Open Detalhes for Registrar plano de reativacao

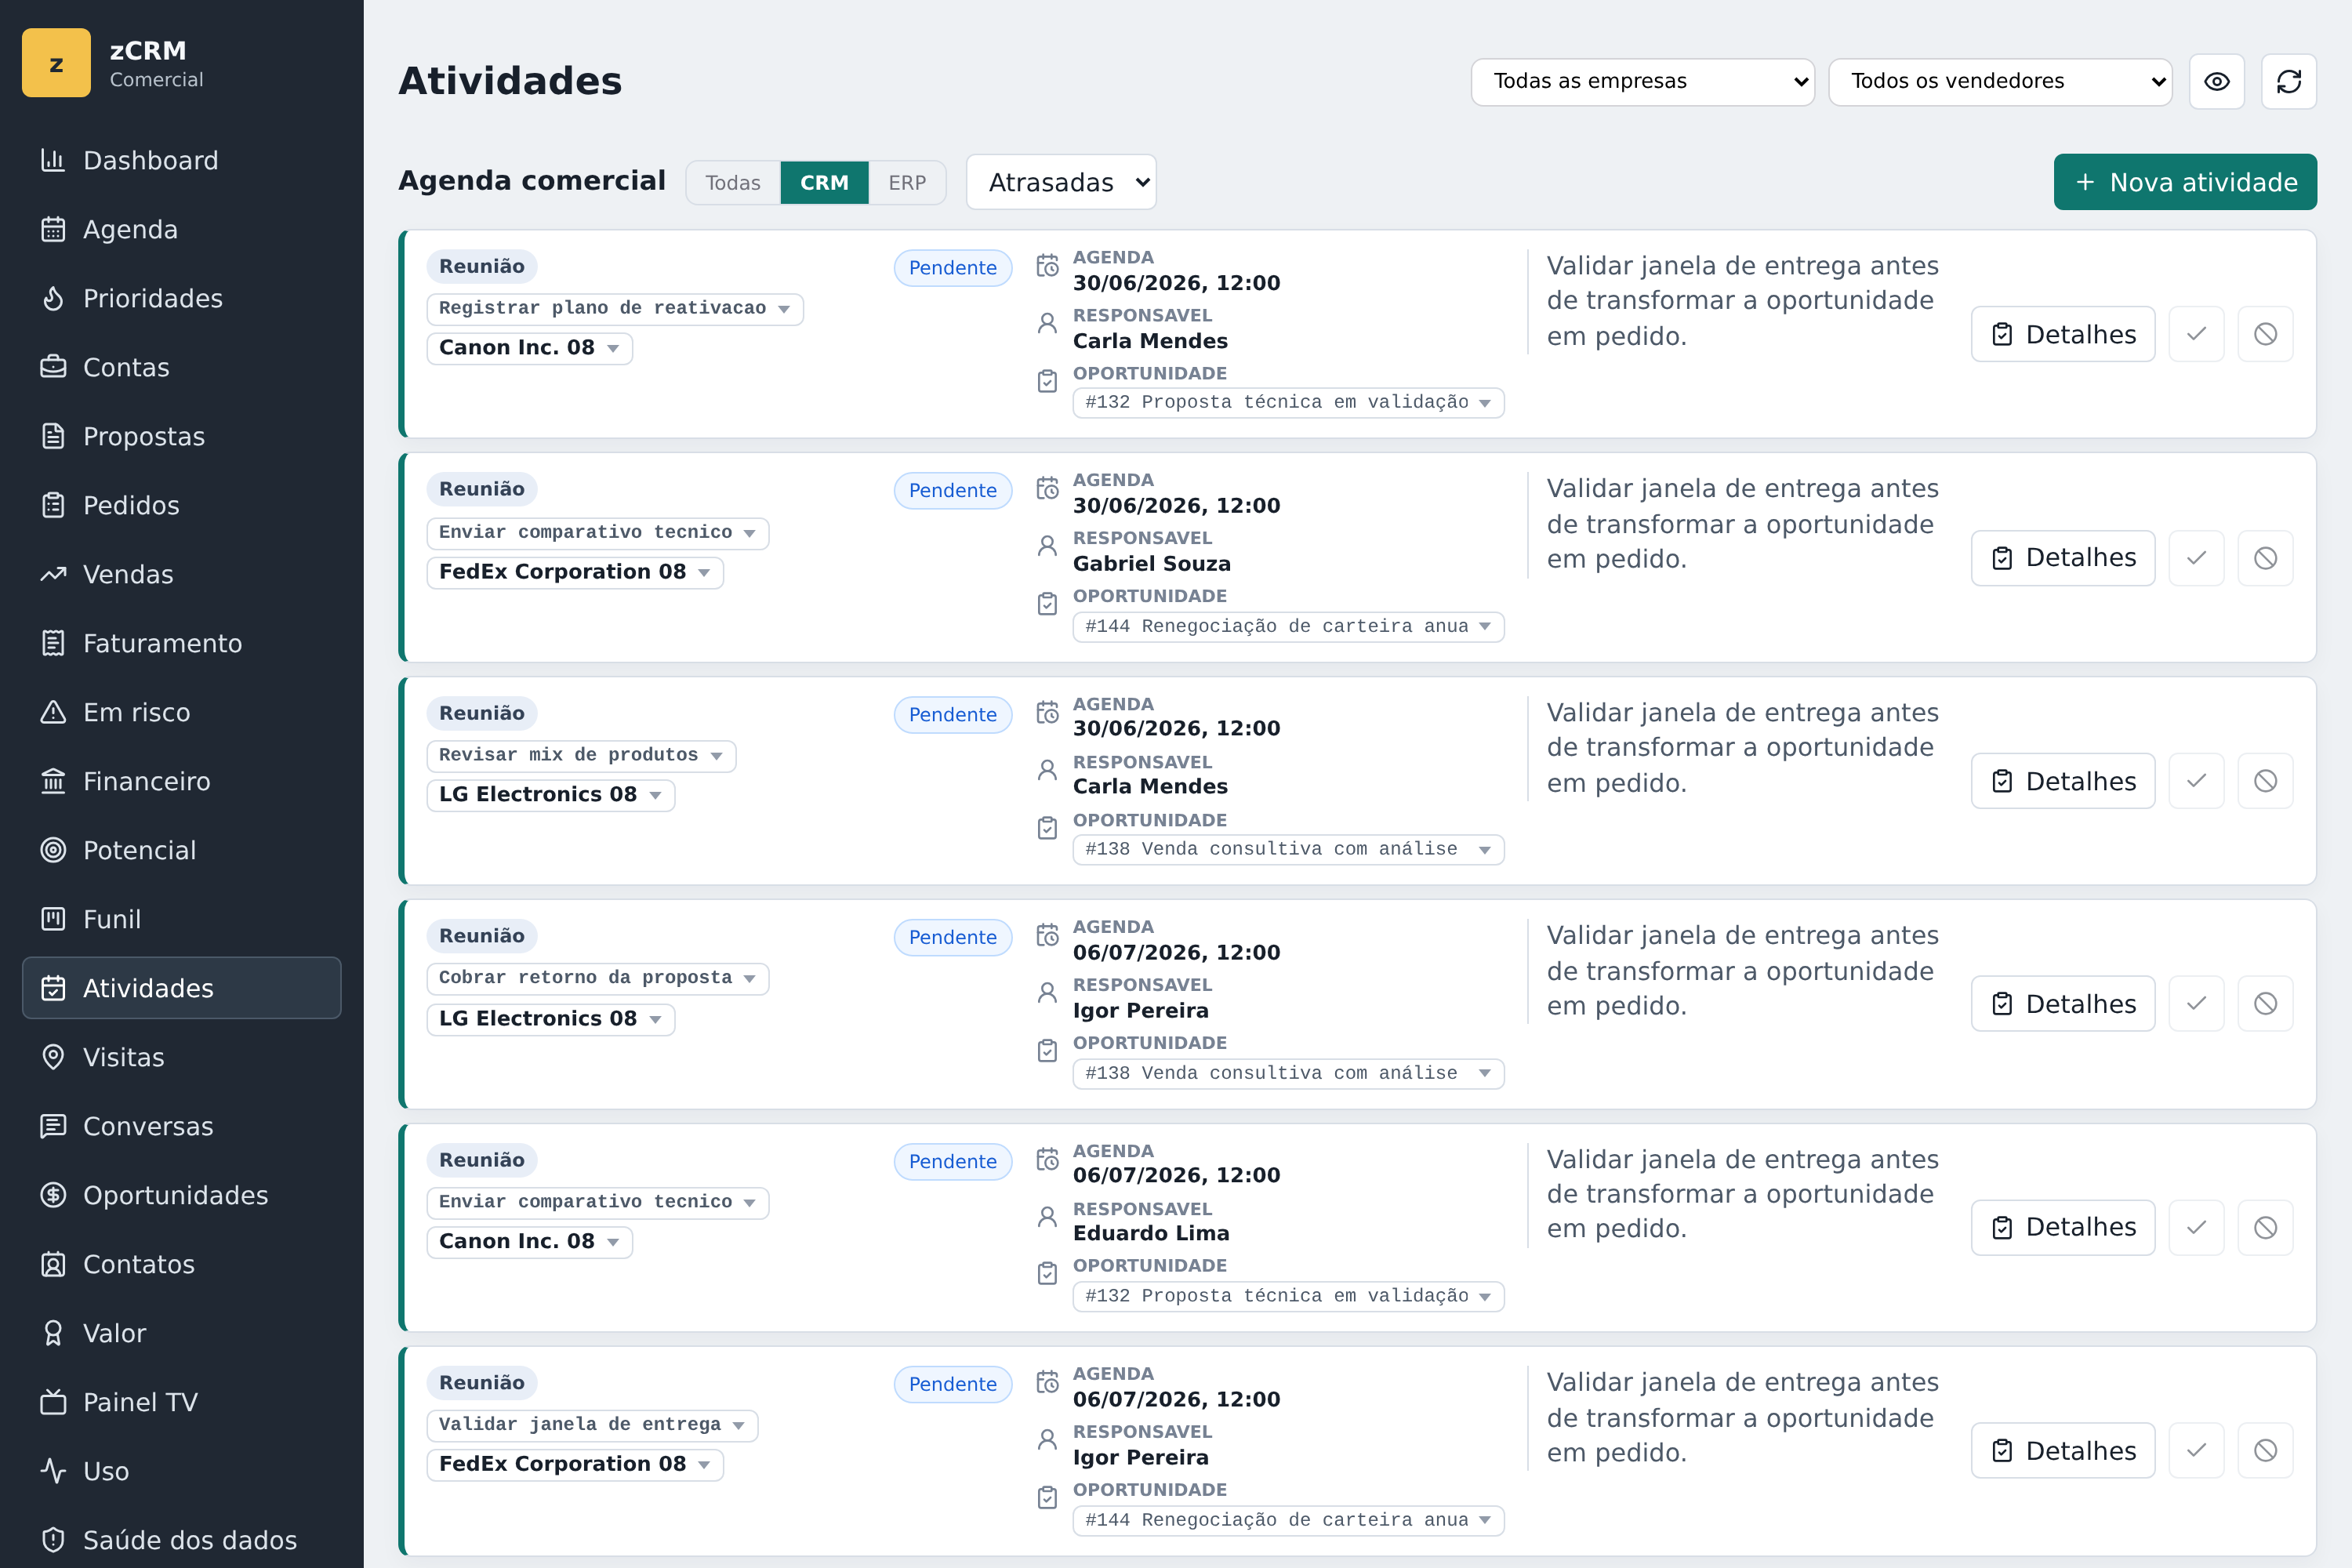click(x=2062, y=334)
